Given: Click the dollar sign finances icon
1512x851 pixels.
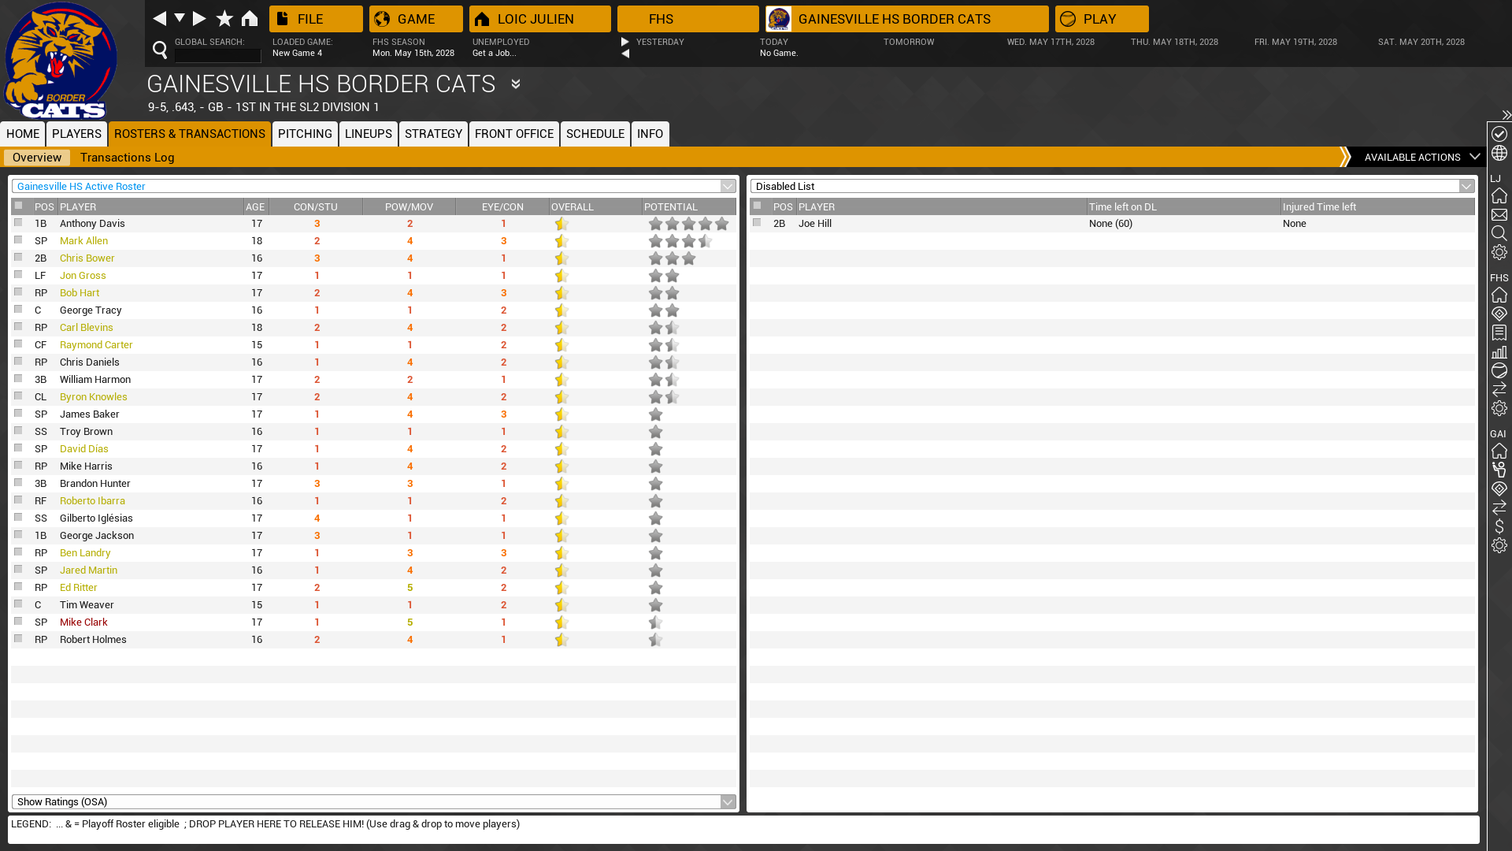Looking at the screenshot, I should (1499, 526).
